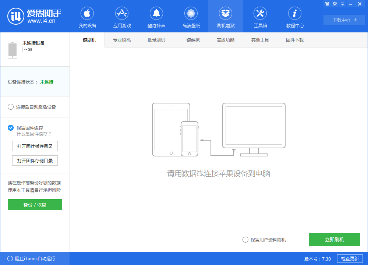Browse 高清壁纸 HD wallpapers
Image resolution: width=368 pixels, height=265 pixels.
(x=191, y=16)
